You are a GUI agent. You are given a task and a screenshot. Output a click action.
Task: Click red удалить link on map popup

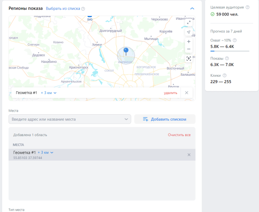point(171,93)
